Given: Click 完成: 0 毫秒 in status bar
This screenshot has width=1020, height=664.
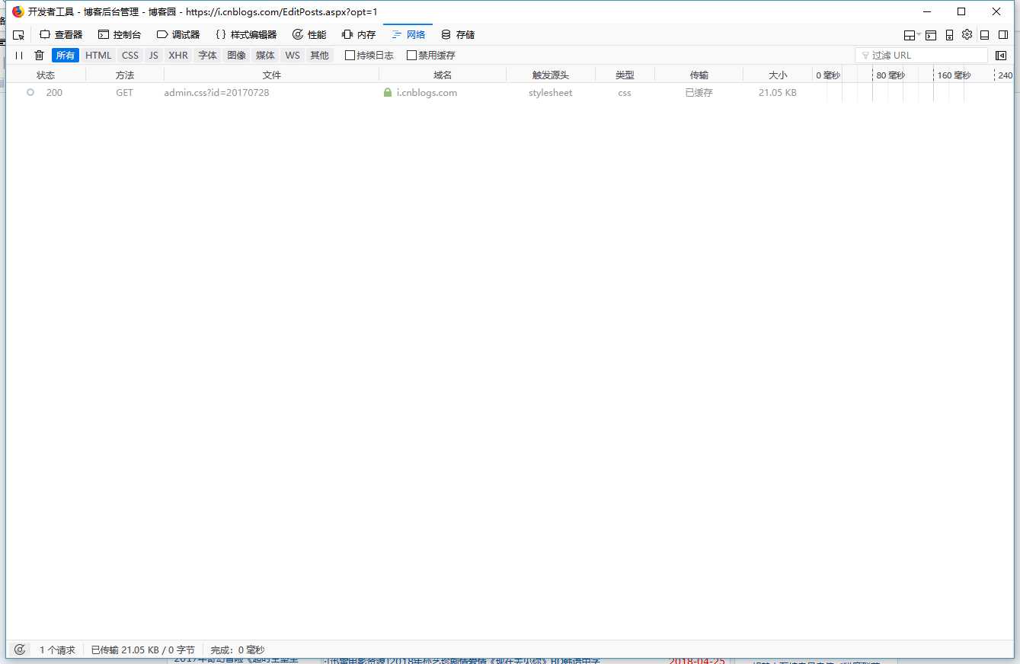Looking at the screenshot, I should tap(238, 650).
